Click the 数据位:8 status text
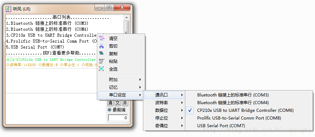Screen dimensions: 315x137 coord(48,65)
